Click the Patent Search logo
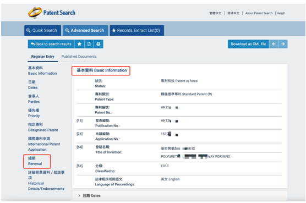The image size is (306, 203). click(52, 13)
